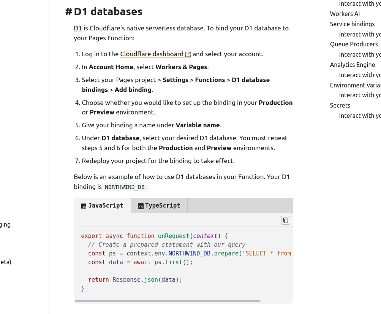Switch to the TypeScript code tab
Viewport: 381px width, 314px height.
tap(159, 206)
